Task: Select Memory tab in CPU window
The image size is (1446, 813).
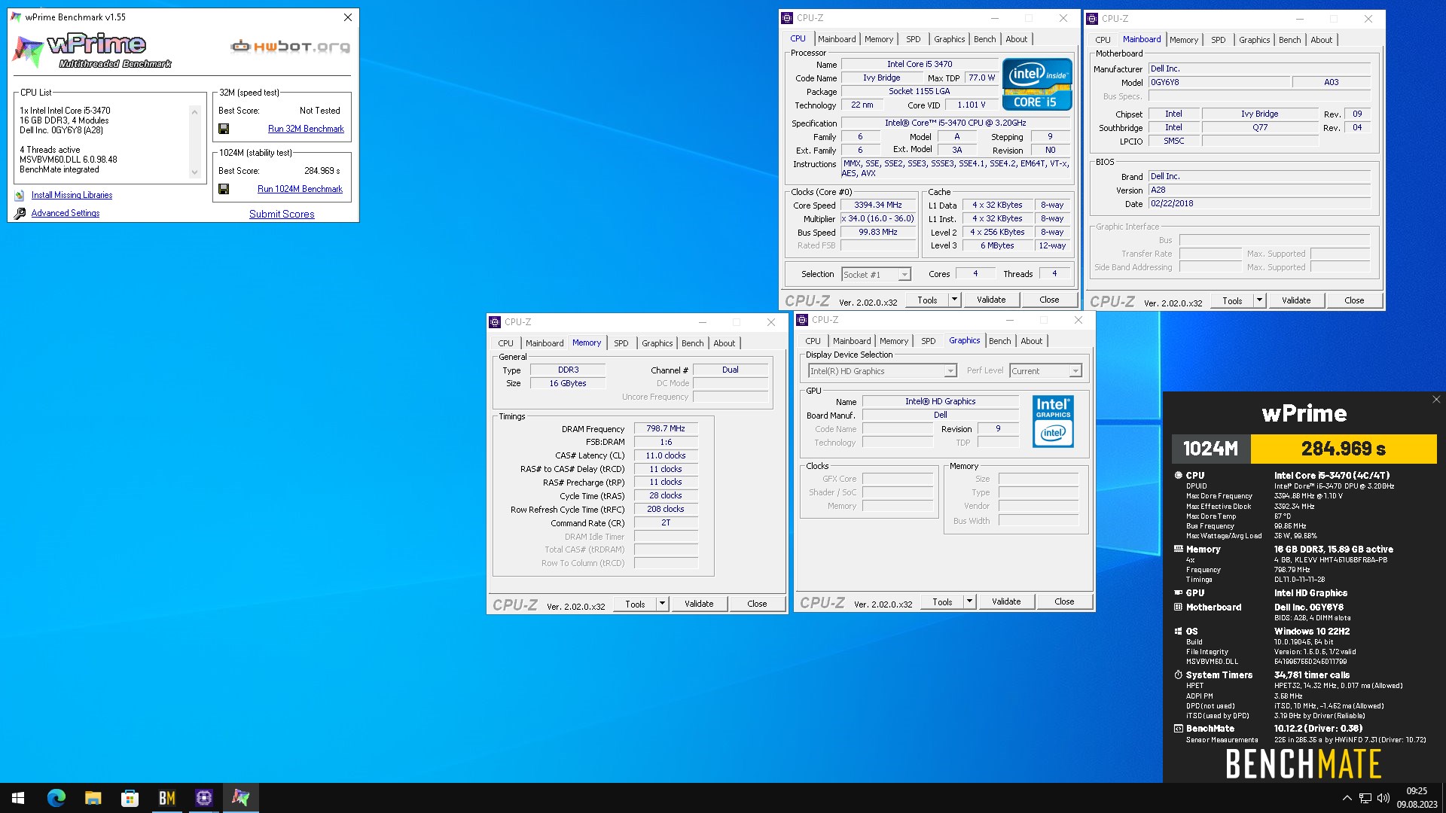Action: click(x=878, y=39)
